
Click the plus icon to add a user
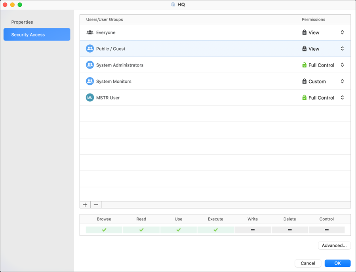coord(85,205)
